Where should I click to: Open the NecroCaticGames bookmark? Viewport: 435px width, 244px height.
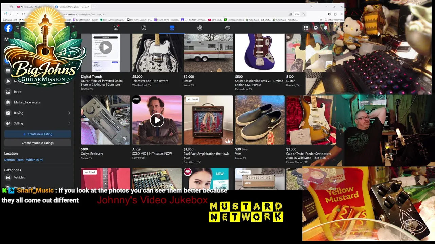point(234,20)
